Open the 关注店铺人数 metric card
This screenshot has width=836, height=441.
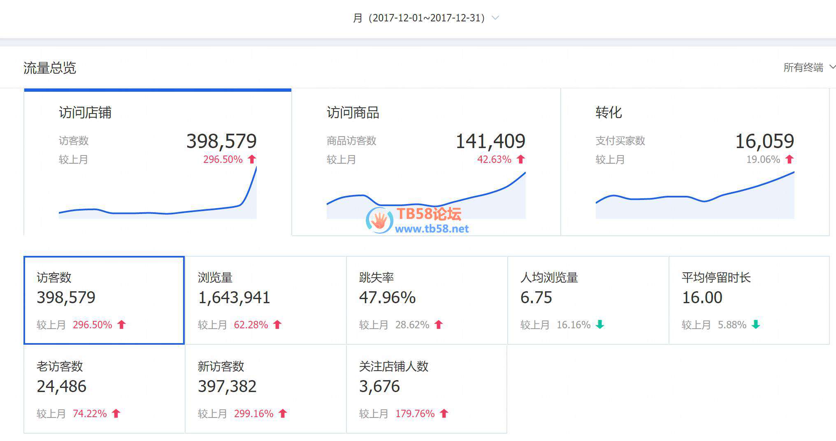coord(427,389)
